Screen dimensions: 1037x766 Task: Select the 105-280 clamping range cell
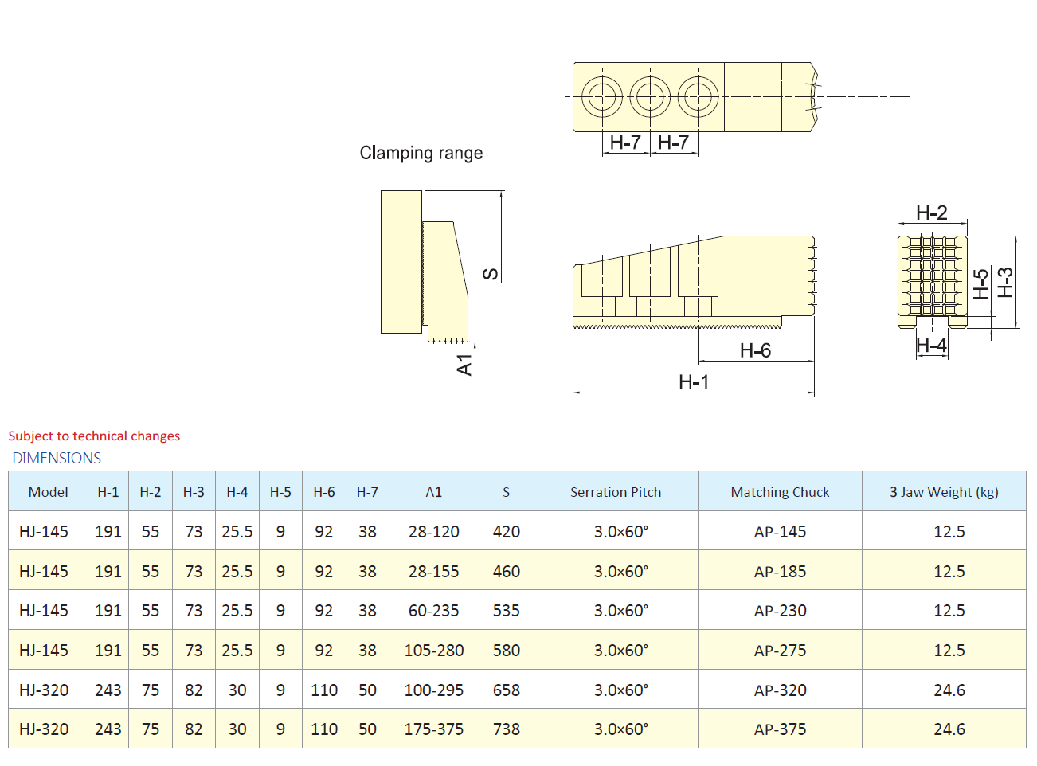tap(433, 651)
